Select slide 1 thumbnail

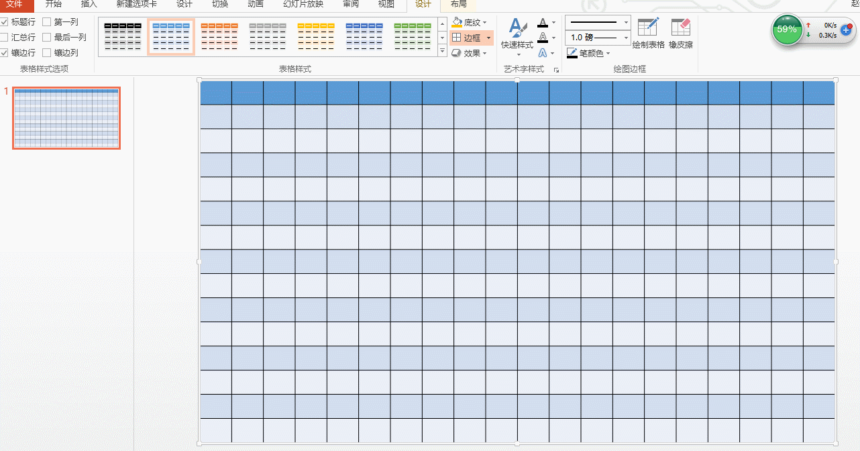tap(66, 118)
